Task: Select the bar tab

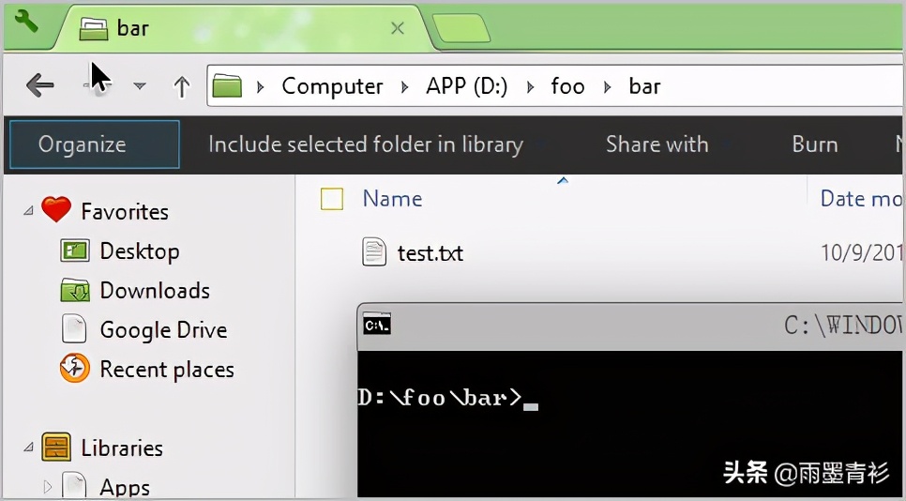Action: tap(243, 28)
